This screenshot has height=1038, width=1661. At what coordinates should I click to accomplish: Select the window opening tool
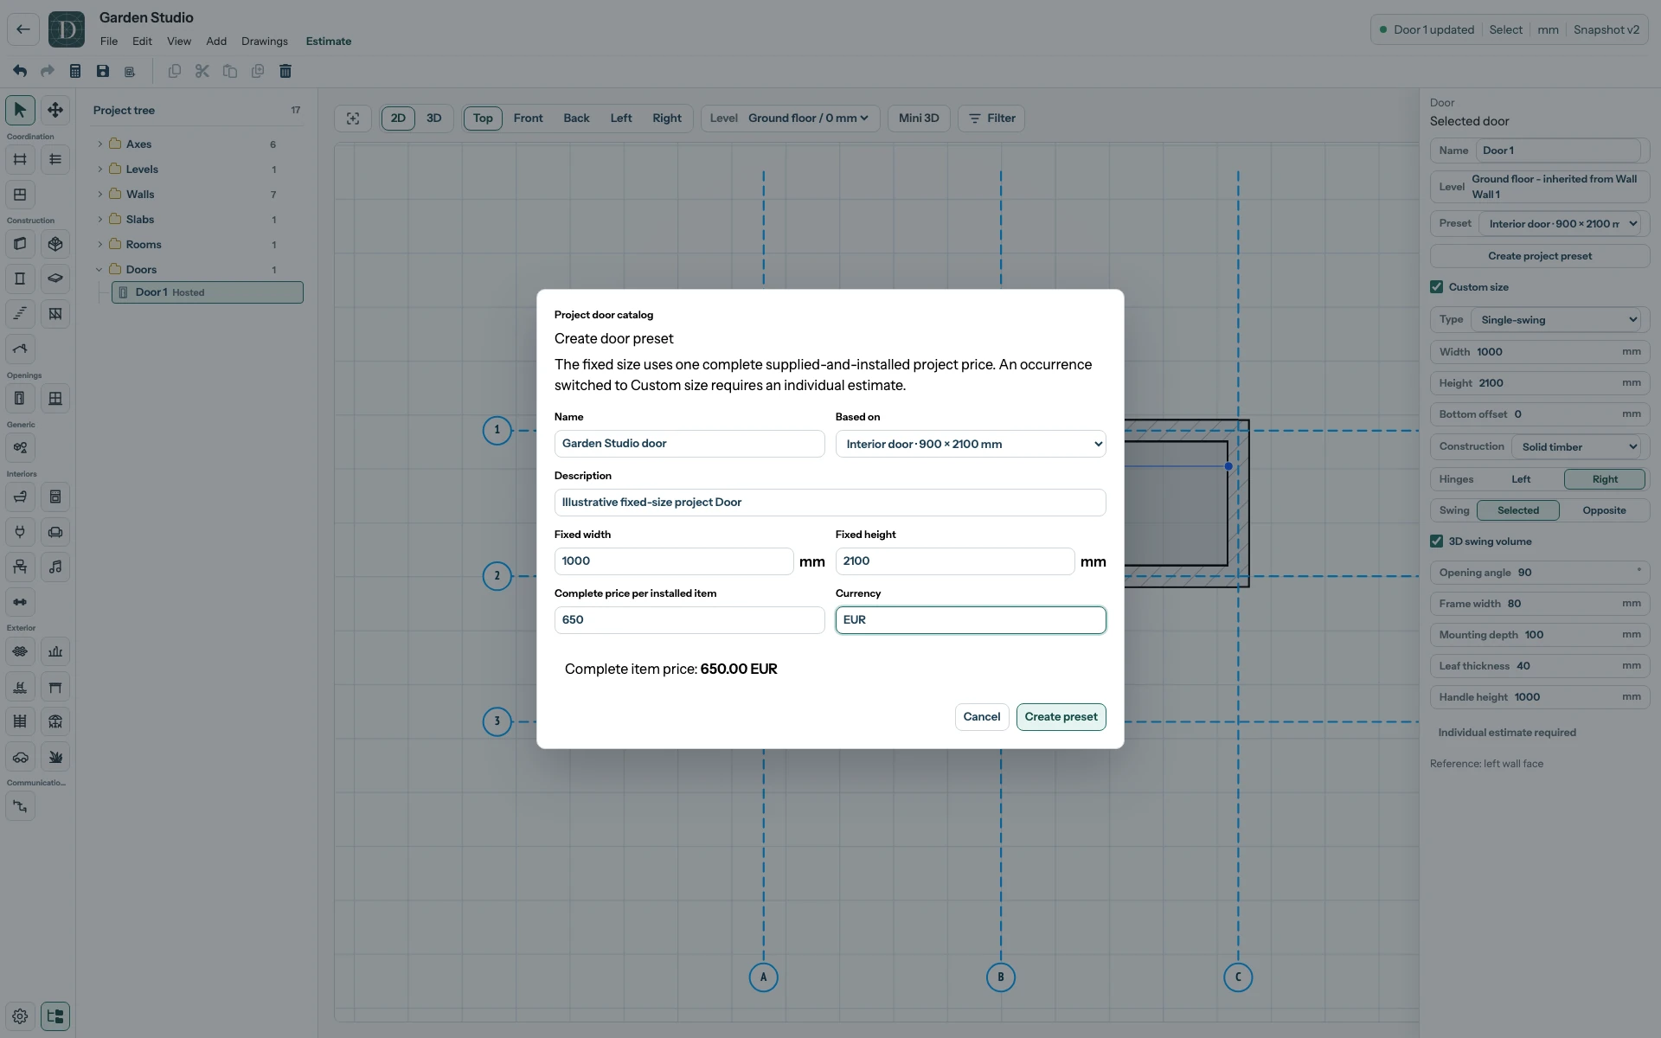(x=55, y=399)
